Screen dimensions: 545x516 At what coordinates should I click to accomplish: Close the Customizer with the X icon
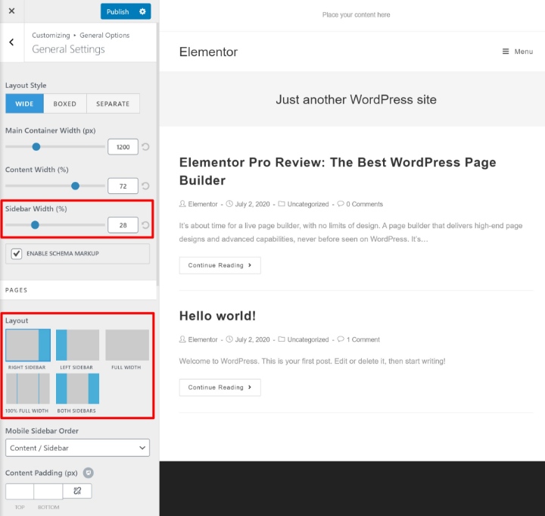(x=11, y=11)
